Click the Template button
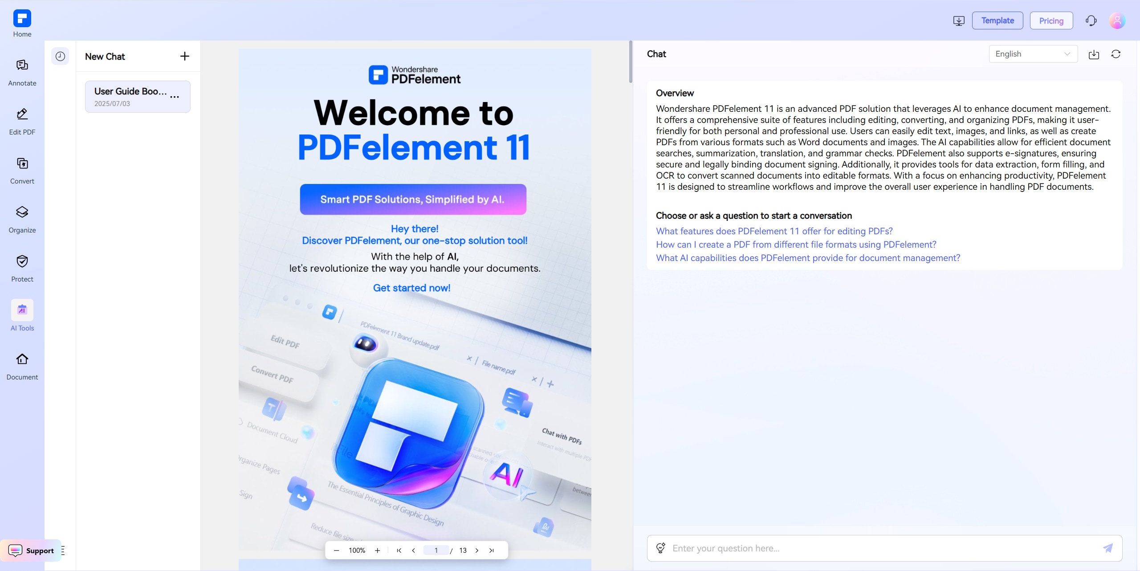 point(997,20)
